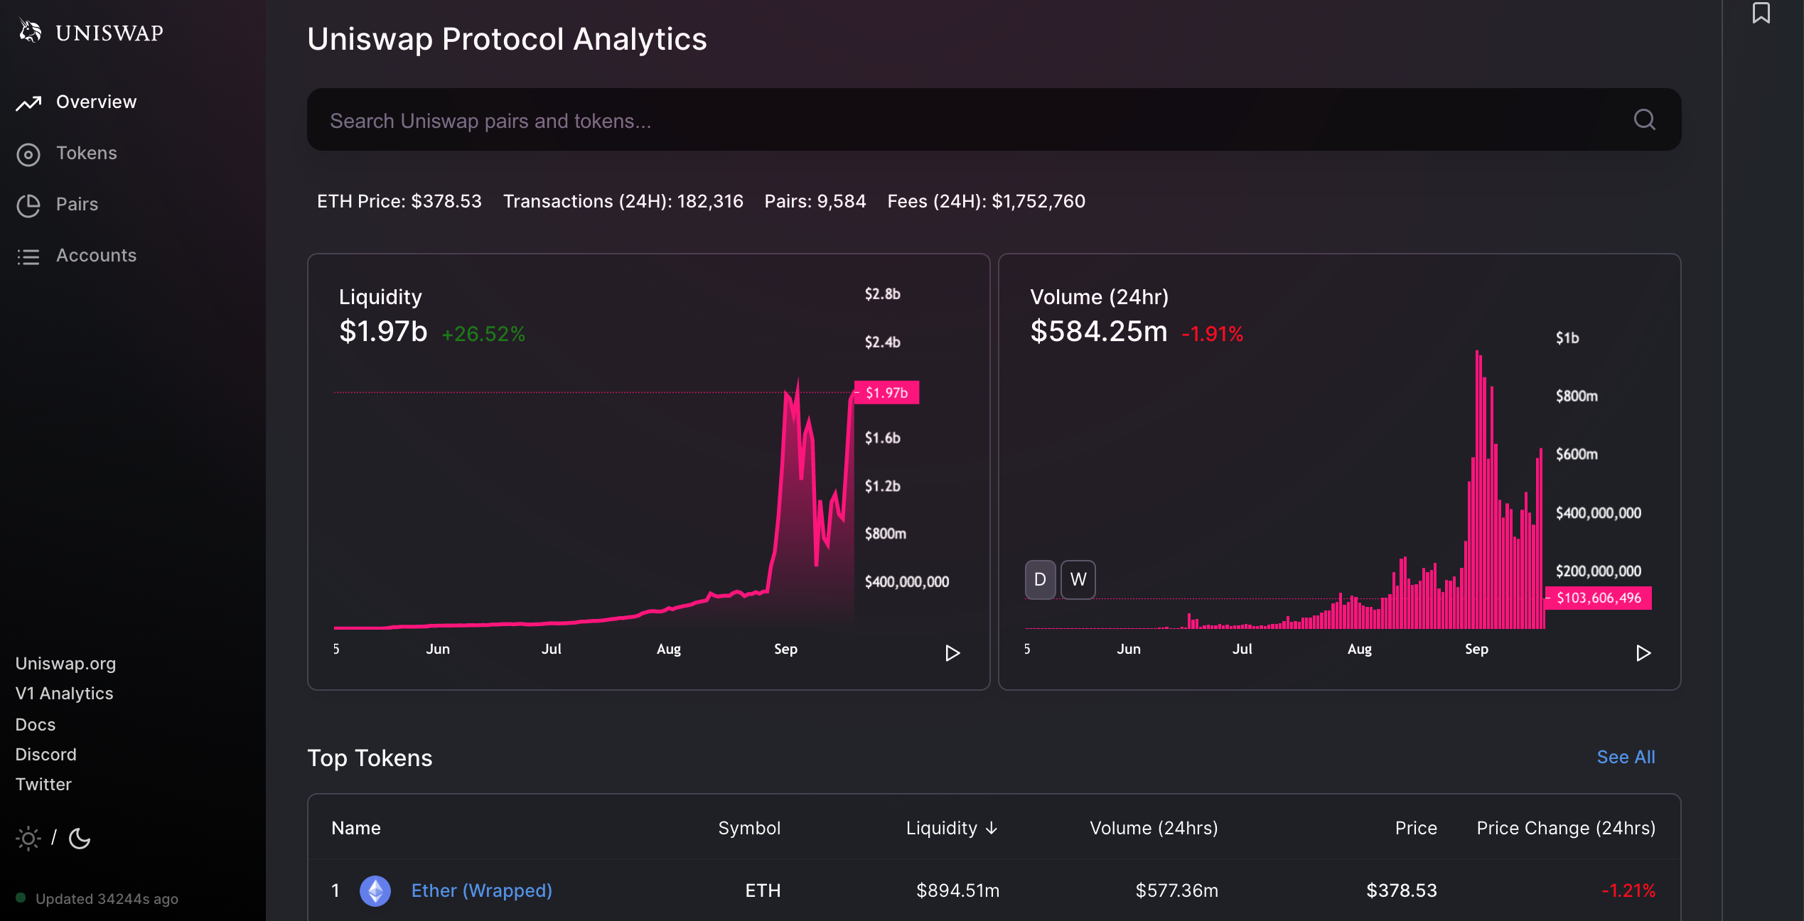1804x921 pixels.
Task: Click the ETH Price: $378.53 stat
Action: pos(399,201)
